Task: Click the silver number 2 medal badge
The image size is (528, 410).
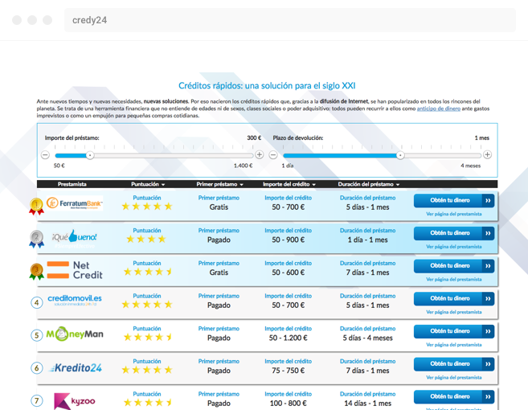Action: click(x=36, y=239)
